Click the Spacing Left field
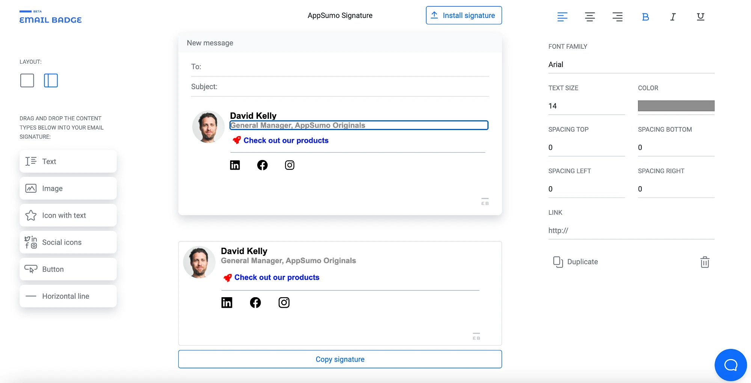Image resolution: width=751 pixels, height=383 pixels. coord(587,189)
